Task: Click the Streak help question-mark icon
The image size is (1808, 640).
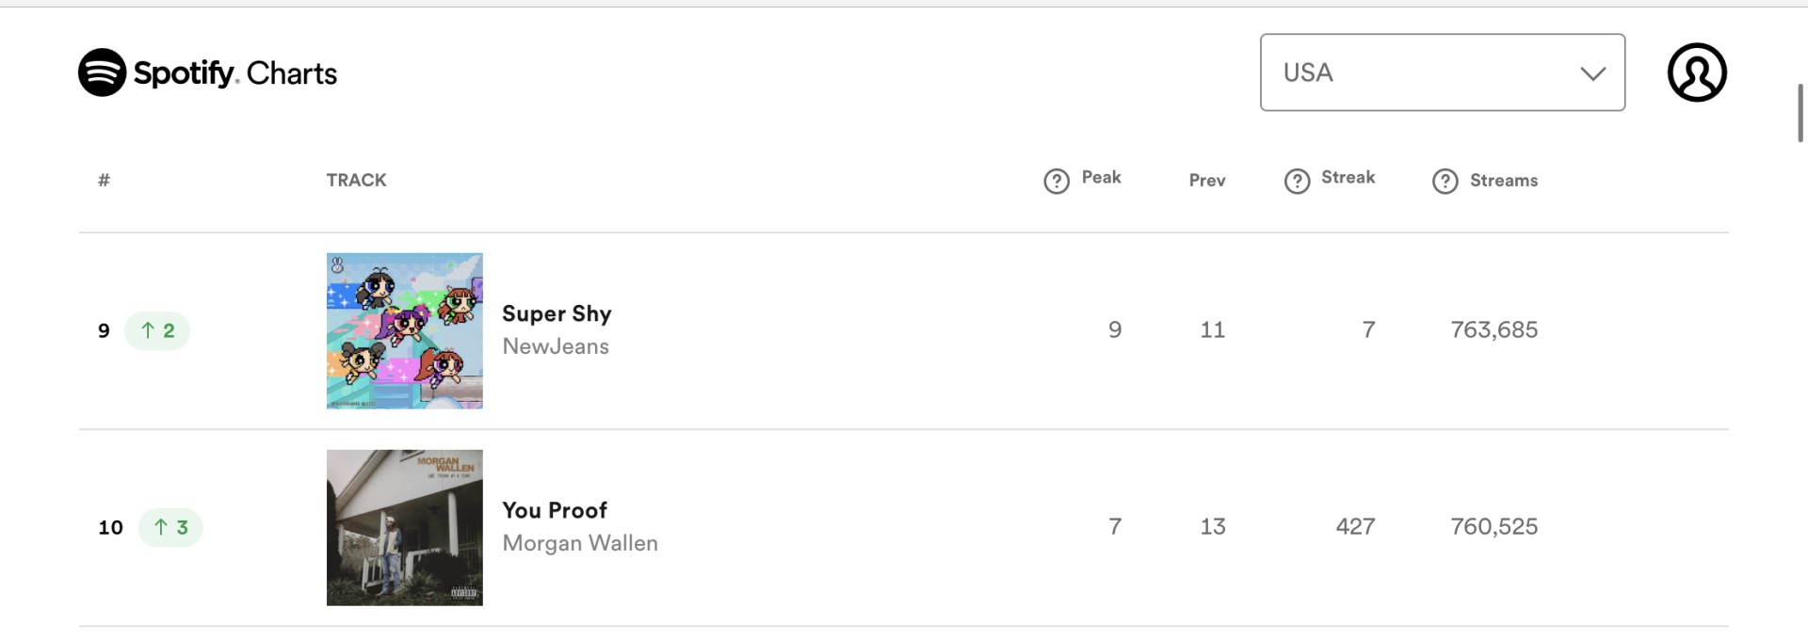Action: coord(1297,181)
